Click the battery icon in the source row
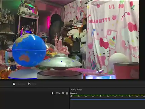This screenshot has width=145, height=109. click(x=52, y=93)
